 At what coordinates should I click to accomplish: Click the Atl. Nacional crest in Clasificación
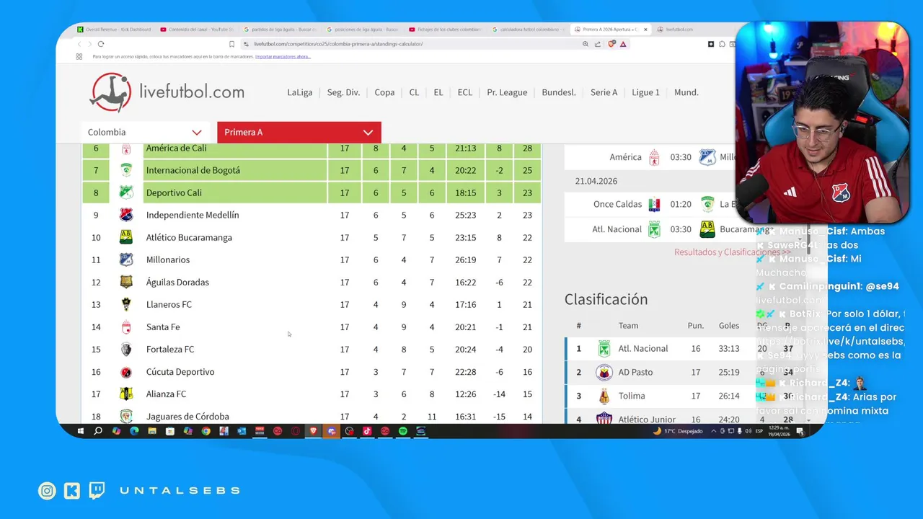click(x=604, y=349)
